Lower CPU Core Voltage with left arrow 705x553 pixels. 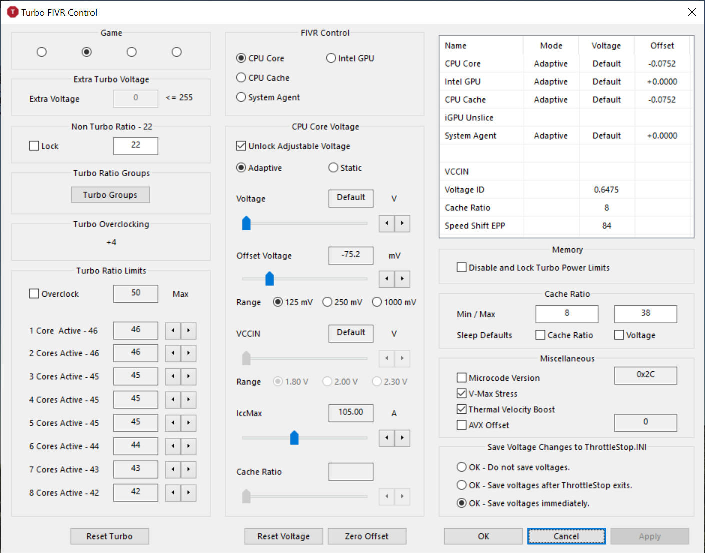[387, 223]
